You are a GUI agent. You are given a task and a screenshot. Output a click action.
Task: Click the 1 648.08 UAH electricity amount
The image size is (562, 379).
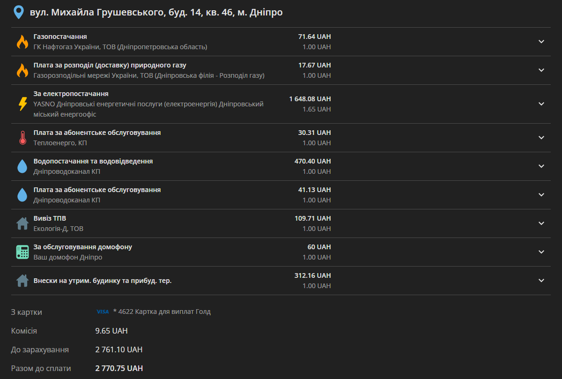tap(310, 99)
